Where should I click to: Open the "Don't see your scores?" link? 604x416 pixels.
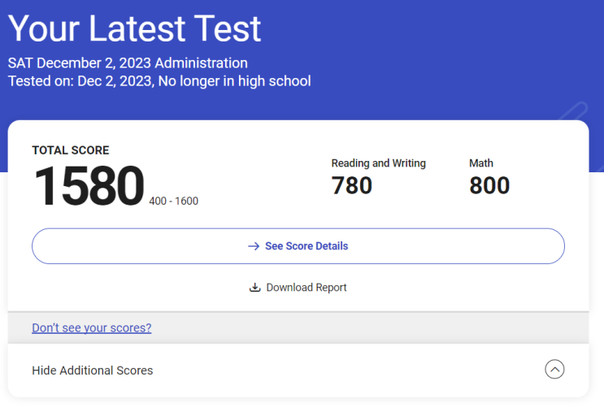pos(92,328)
